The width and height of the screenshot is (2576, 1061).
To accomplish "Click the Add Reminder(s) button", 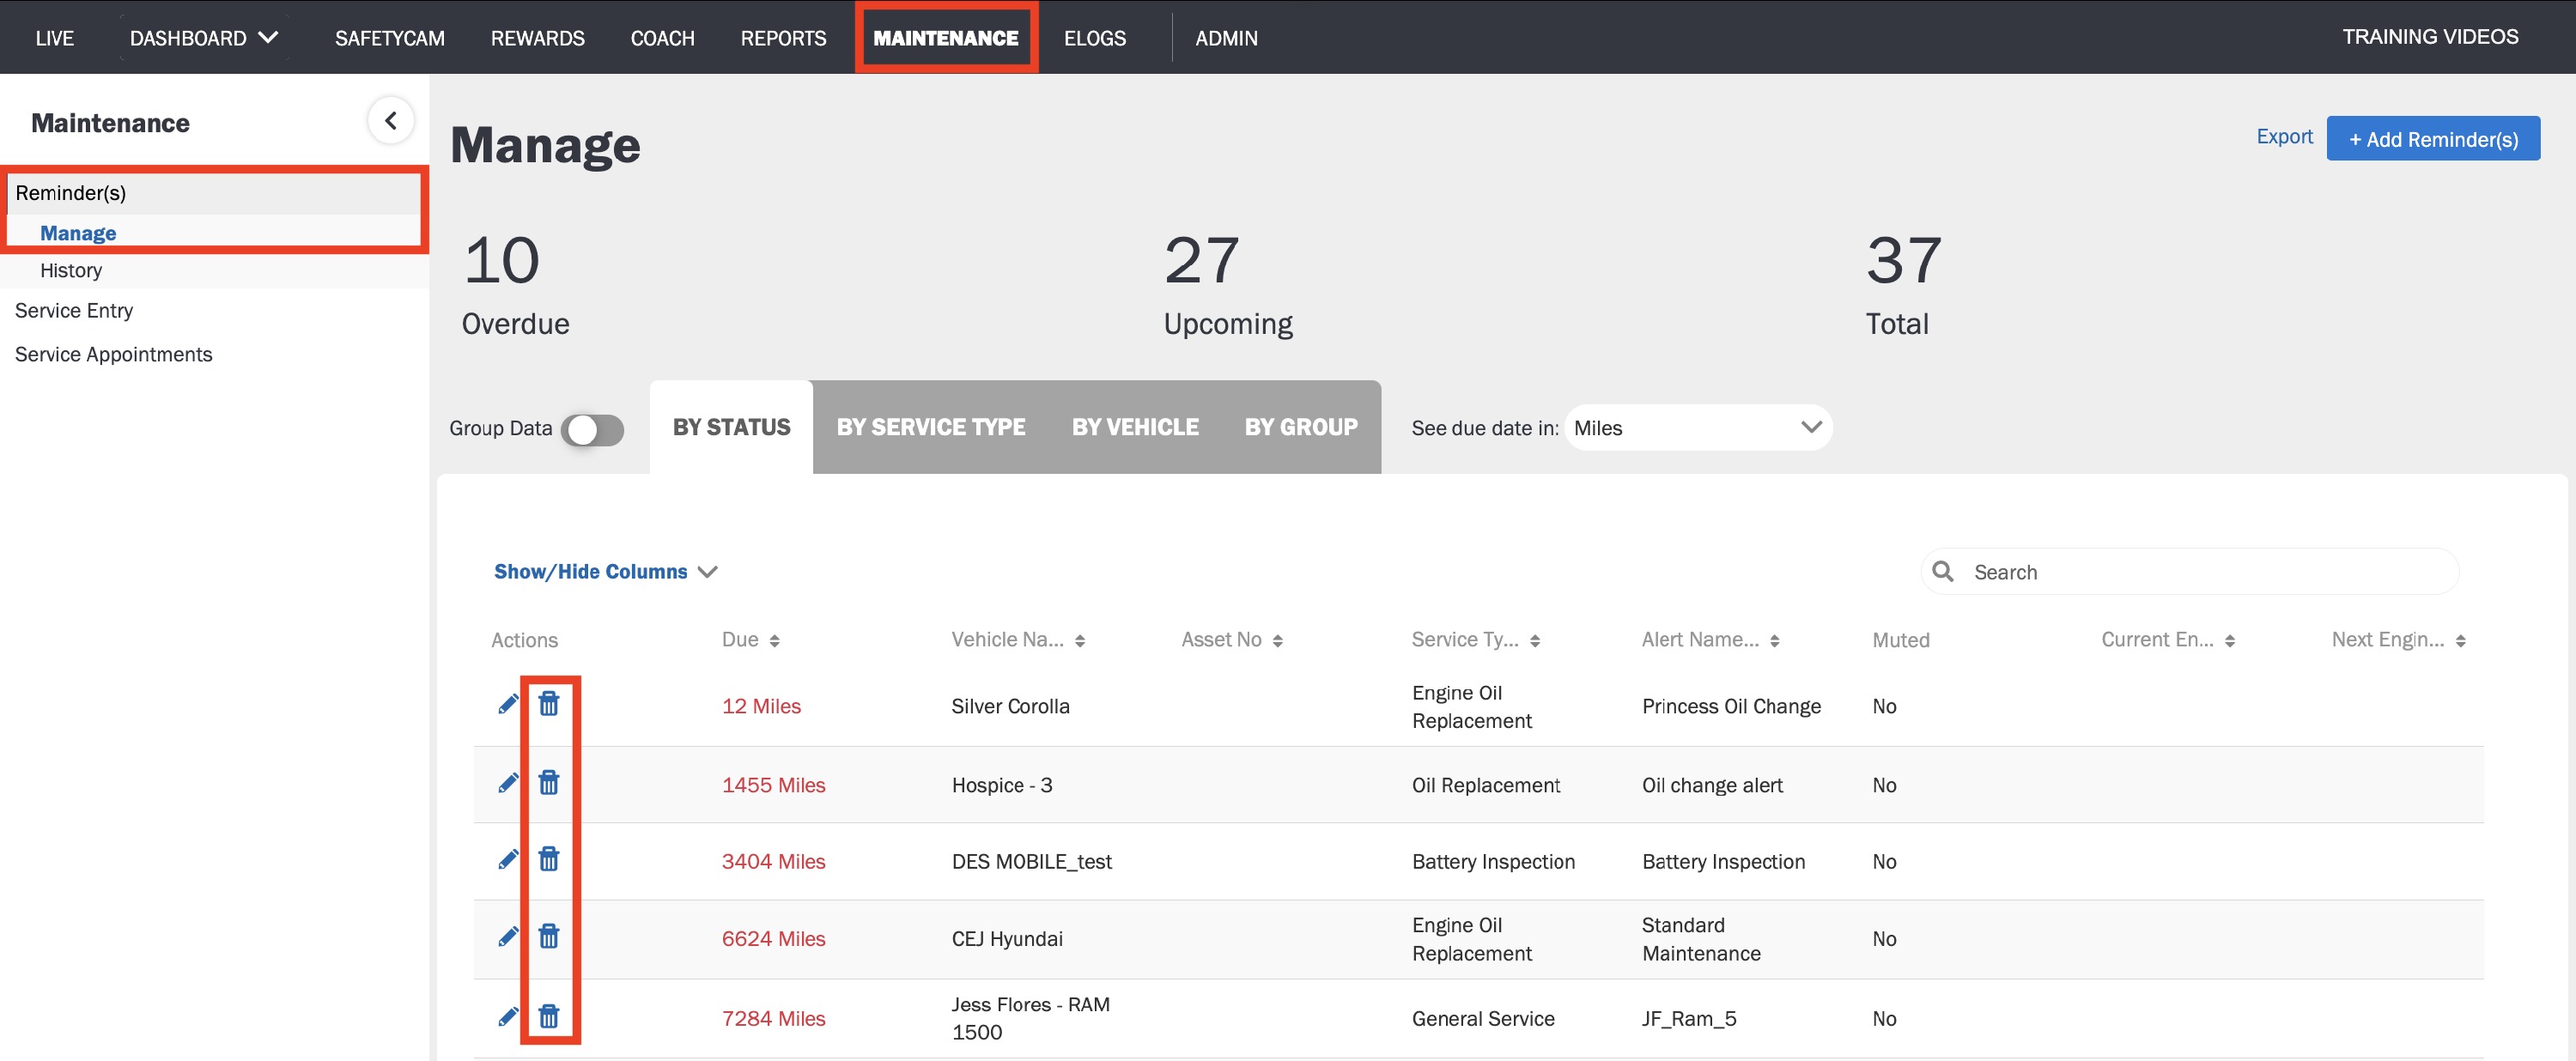I will 2433,139.
